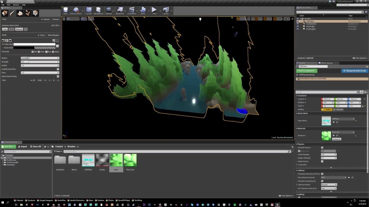The image size is (369, 207).
Task: Open the Add Component dropdown
Action: (x=306, y=71)
